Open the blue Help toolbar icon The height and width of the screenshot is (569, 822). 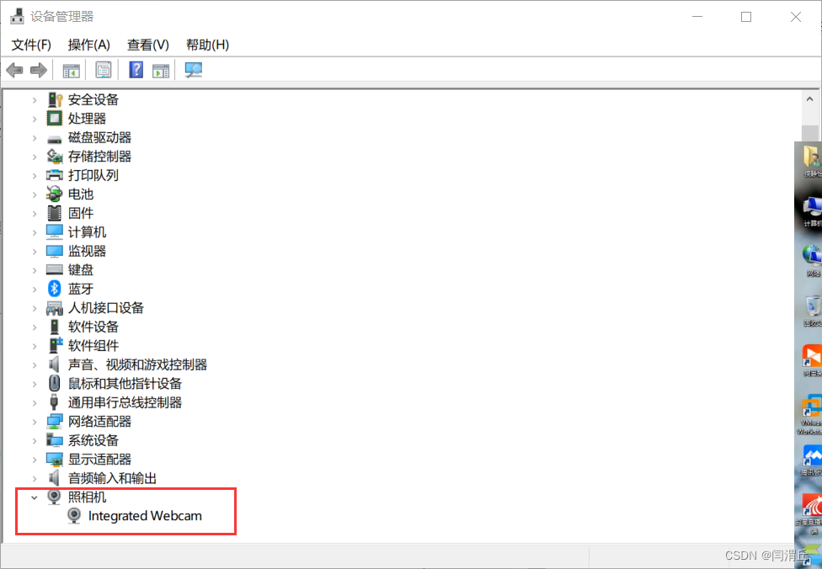pyautogui.click(x=136, y=70)
